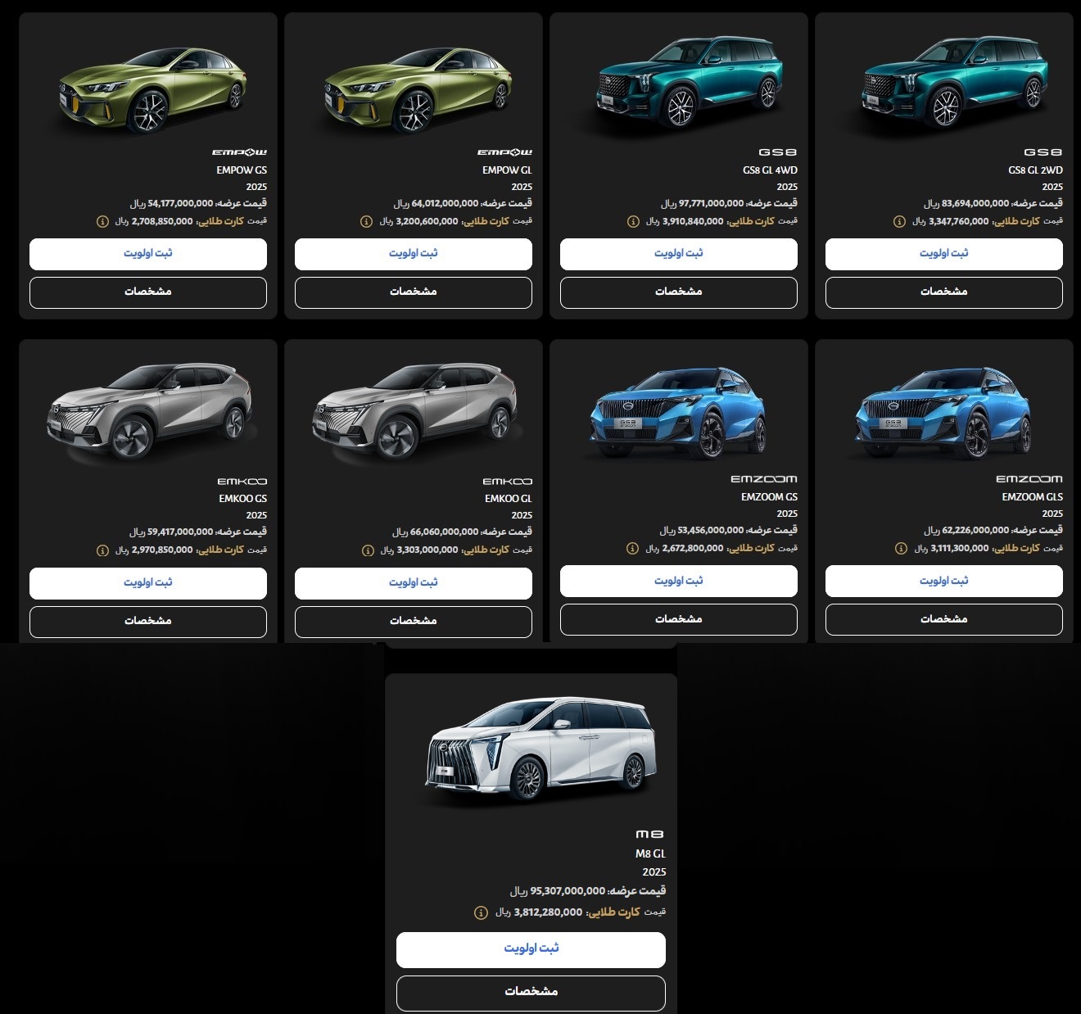Viewport: 1081px width, 1014px height.
Task: Open مشخصات for EMPOW GS
Action: coord(148,292)
